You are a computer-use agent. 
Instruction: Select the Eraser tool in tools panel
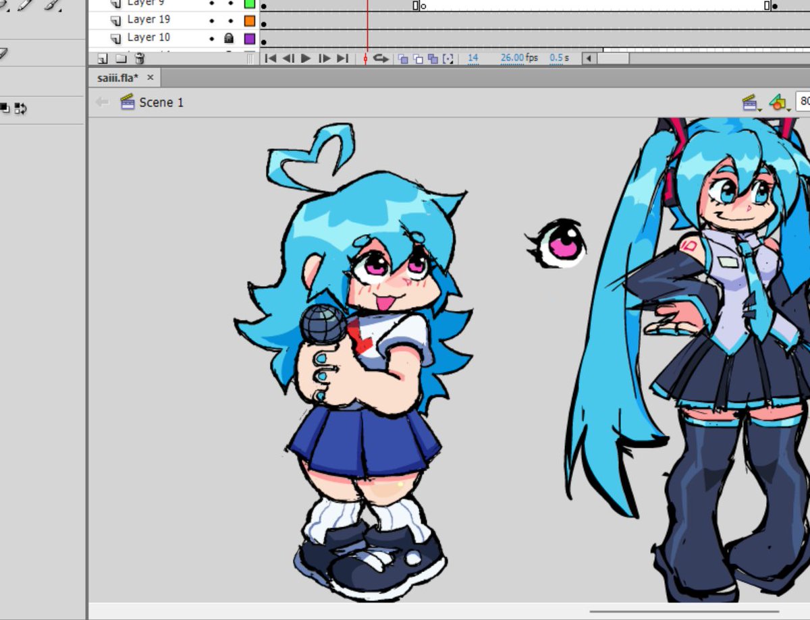[x=3, y=53]
